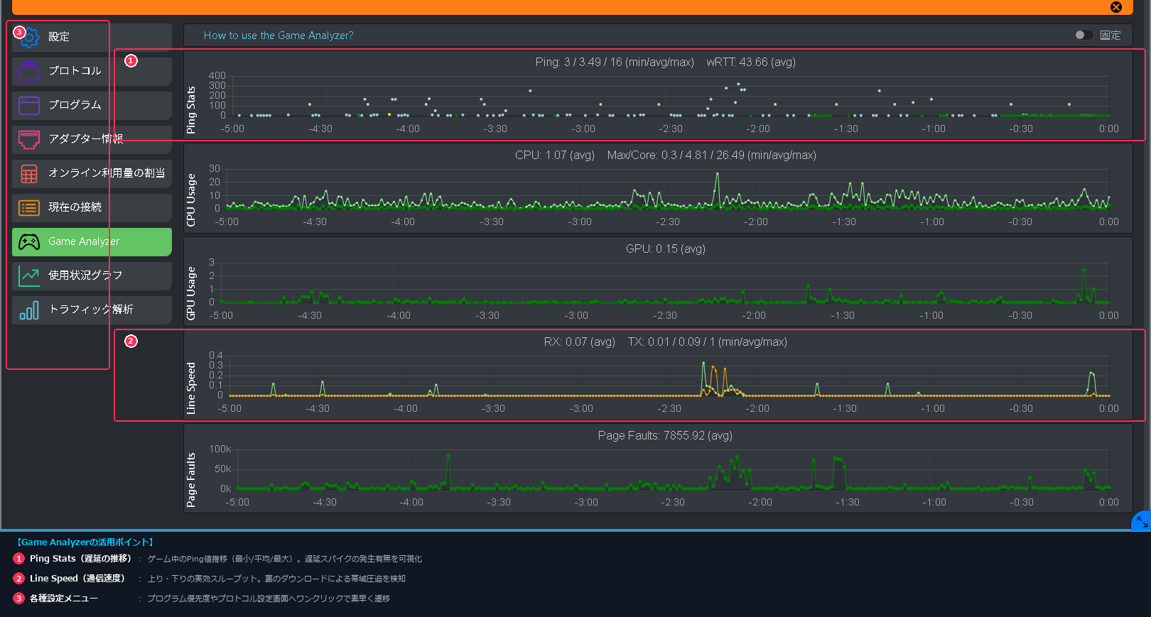Click the 'GPU: 0.15 (avg)' value
1151x617 pixels.
[x=666, y=249]
